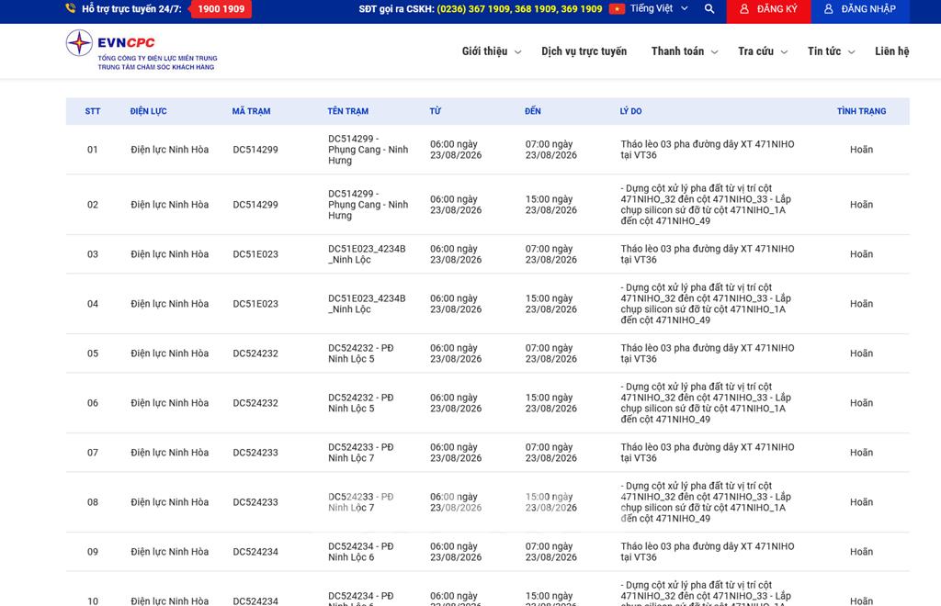Click the phone support icon
The height and width of the screenshot is (606, 941).
click(x=71, y=8)
